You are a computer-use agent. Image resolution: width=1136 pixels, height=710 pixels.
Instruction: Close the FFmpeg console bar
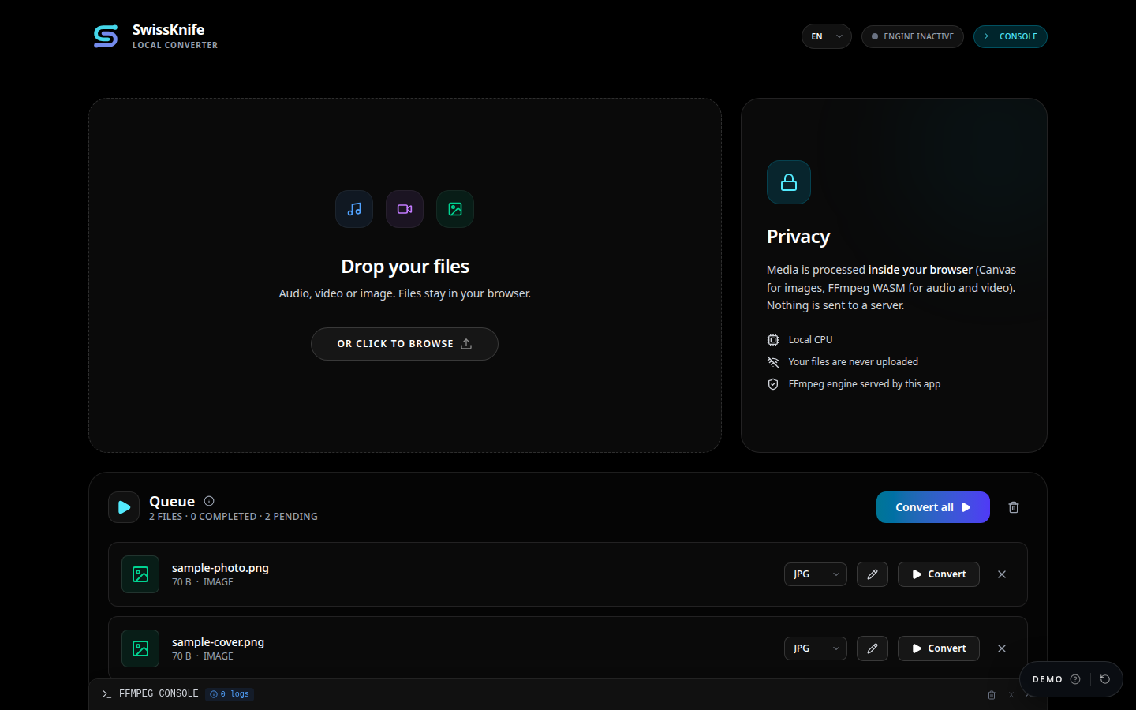click(x=1011, y=695)
